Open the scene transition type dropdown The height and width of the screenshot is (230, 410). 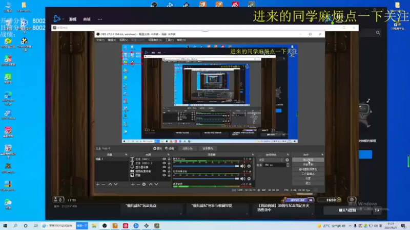pyautogui.click(x=271, y=160)
